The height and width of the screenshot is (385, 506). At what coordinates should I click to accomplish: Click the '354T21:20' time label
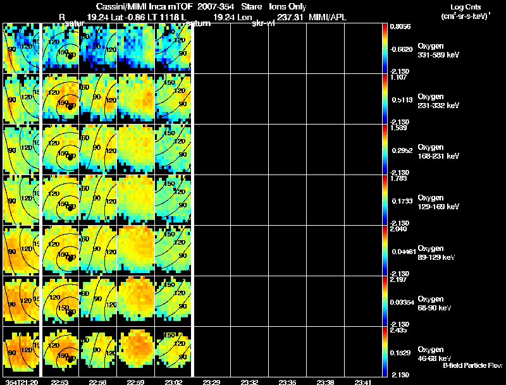click(22, 382)
